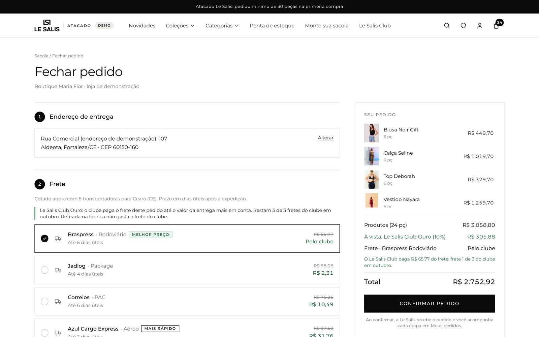The height and width of the screenshot is (337, 539).
Task: Click the Total value R$ 2.752,92
Action: [474, 282]
